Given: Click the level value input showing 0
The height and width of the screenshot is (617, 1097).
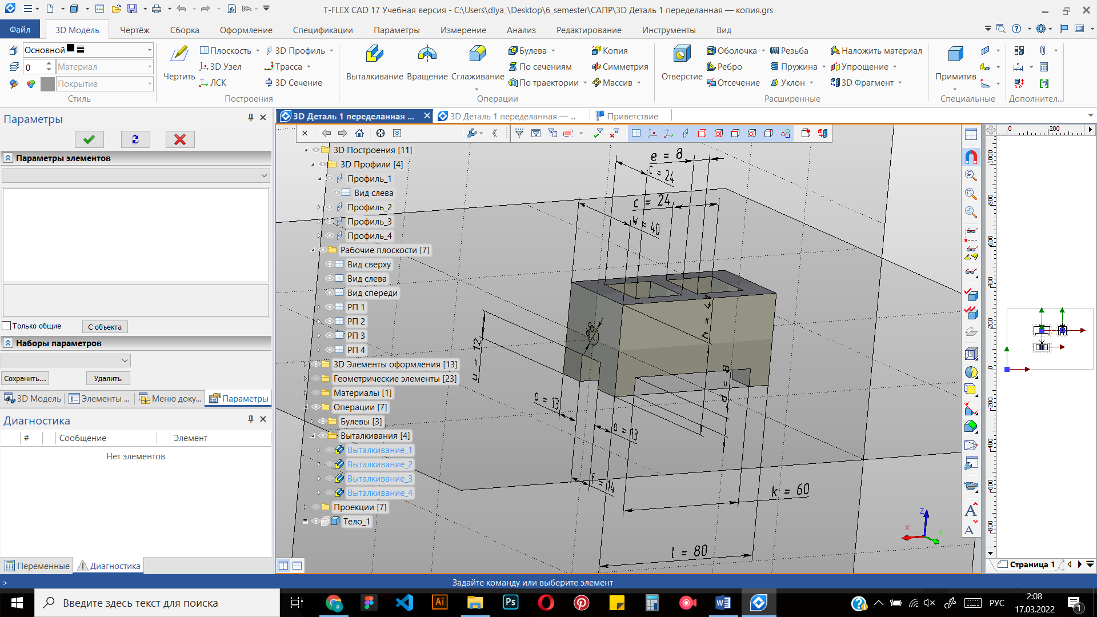Looking at the screenshot, I should 34,67.
